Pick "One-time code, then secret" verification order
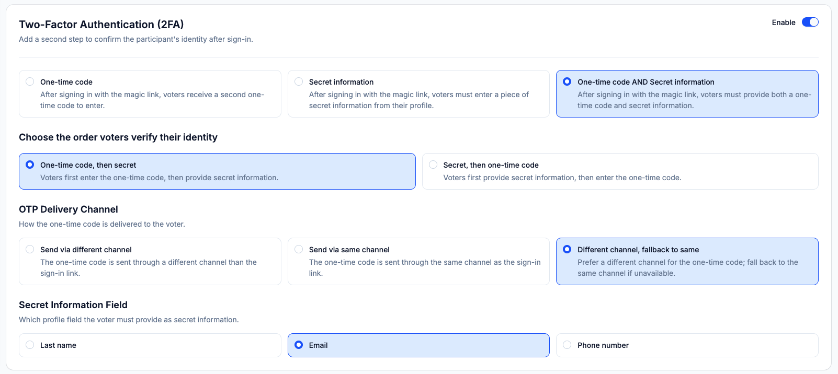 (x=30, y=165)
